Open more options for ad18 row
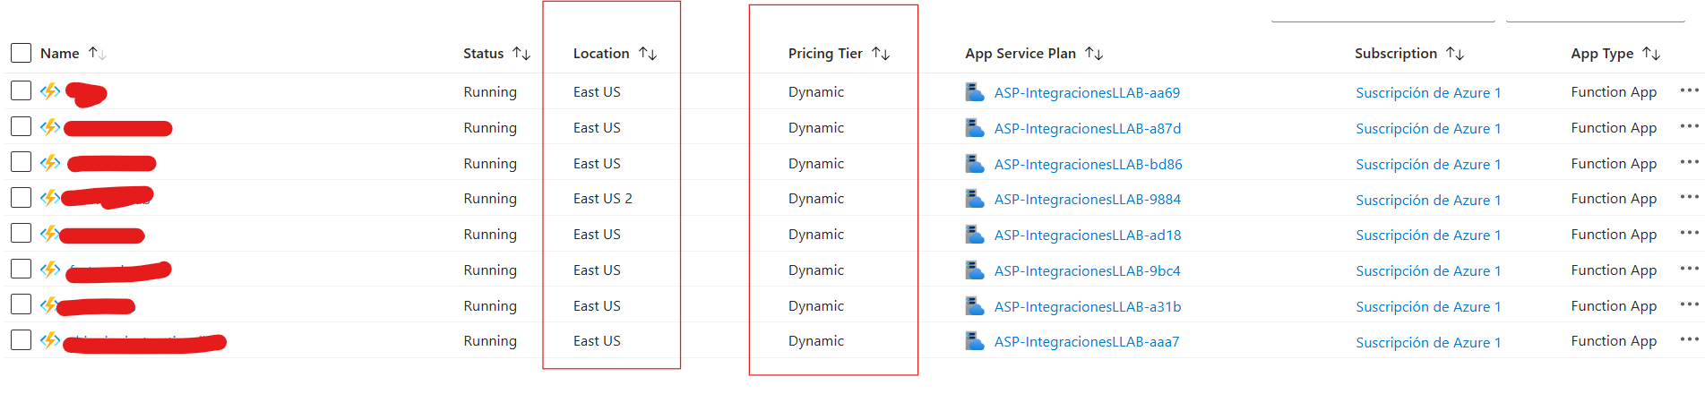 click(1689, 233)
